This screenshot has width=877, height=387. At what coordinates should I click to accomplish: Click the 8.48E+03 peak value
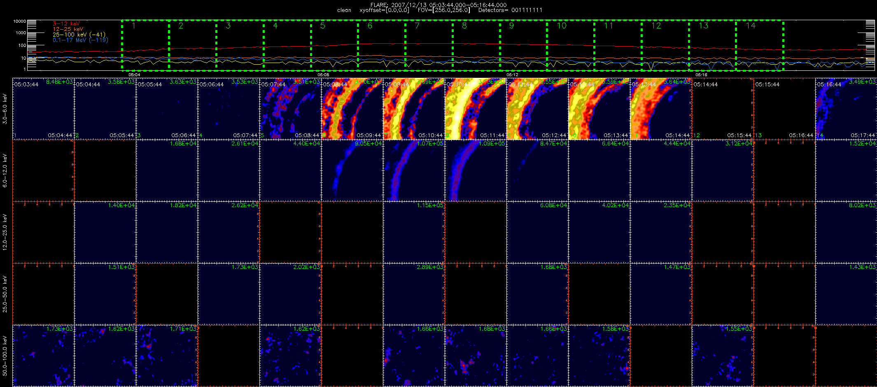(59, 82)
